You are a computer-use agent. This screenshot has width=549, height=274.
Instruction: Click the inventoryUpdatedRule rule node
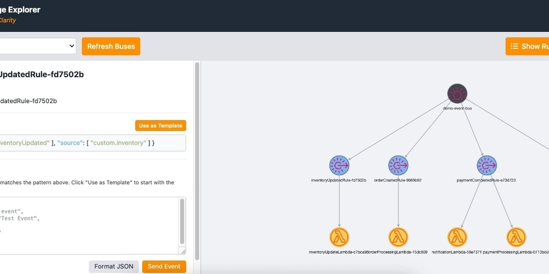(339, 165)
